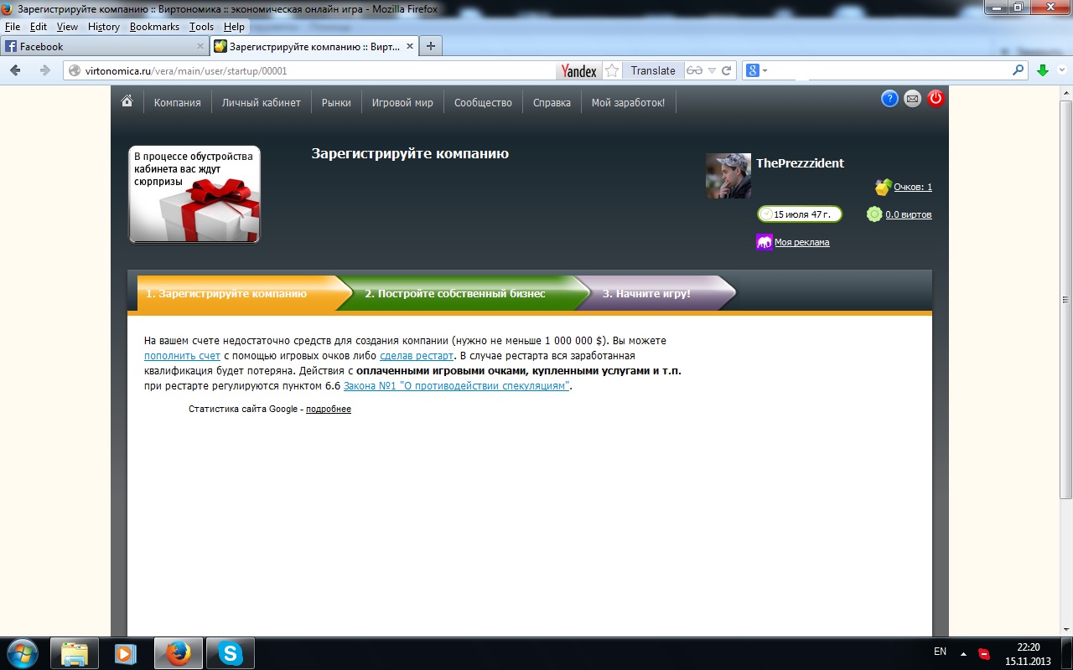1073x670 pixels.
Task: Open the File menu
Action: pyautogui.click(x=13, y=27)
